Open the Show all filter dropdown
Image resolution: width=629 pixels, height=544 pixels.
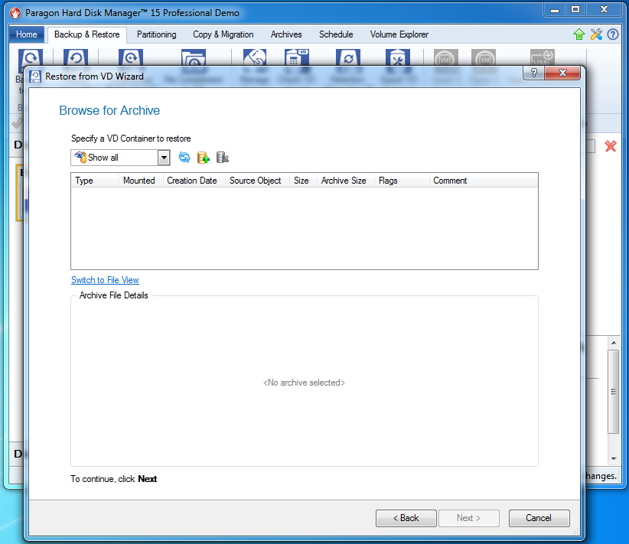[163, 157]
